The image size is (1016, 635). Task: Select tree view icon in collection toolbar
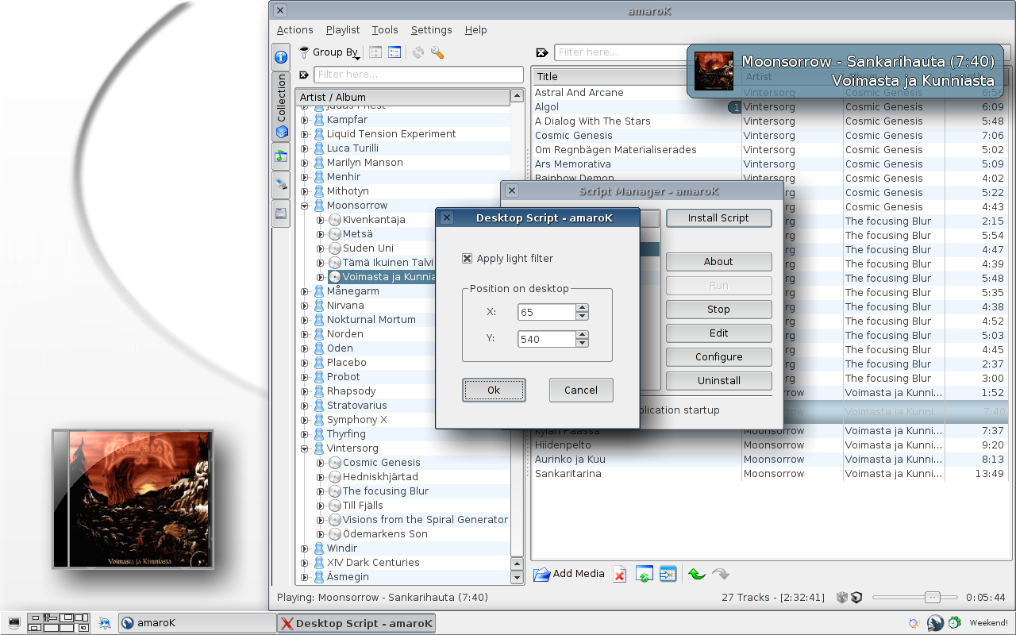tap(375, 52)
